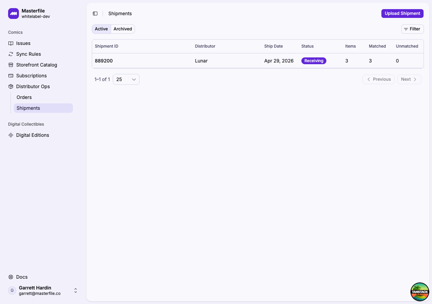Click the Next page button
This screenshot has width=432, height=304.
coord(409,79)
